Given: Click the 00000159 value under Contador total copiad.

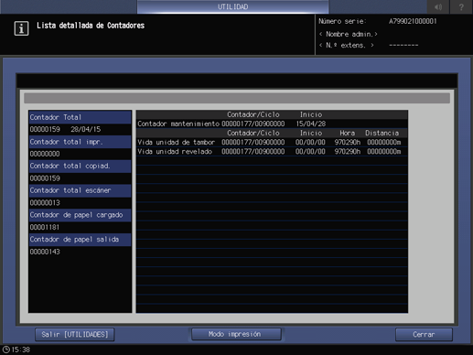Looking at the screenshot, I should [45, 178].
